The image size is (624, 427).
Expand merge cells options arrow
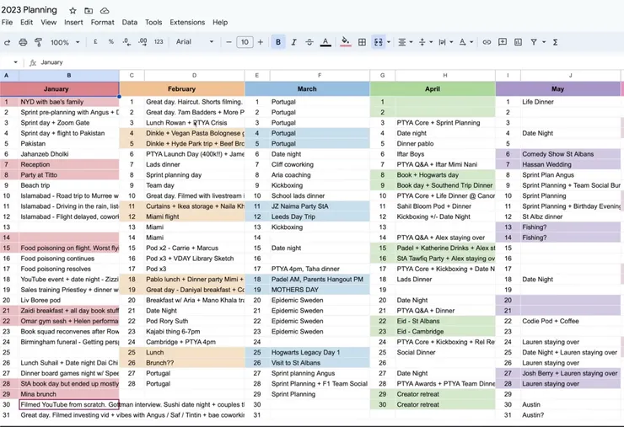tap(389, 42)
